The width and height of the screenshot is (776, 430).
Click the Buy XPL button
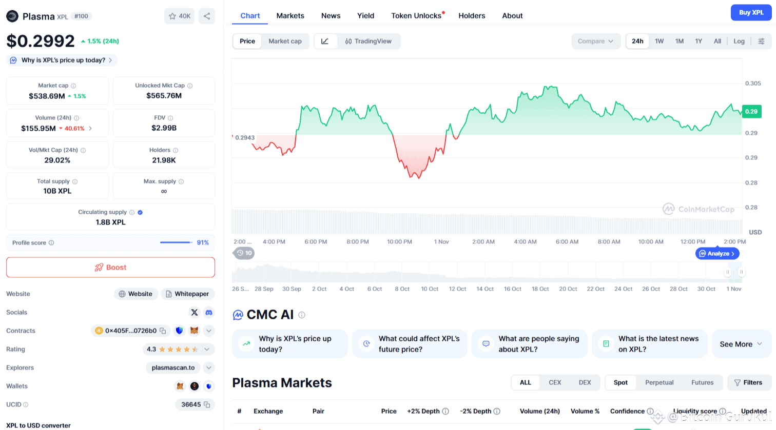click(x=751, y=12)
